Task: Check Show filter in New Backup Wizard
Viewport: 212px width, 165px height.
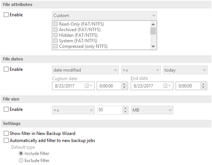Action: pyautogui.click(x=6, y=133)
